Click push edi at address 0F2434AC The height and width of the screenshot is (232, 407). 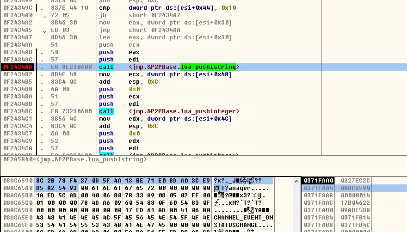coord(119,60)
